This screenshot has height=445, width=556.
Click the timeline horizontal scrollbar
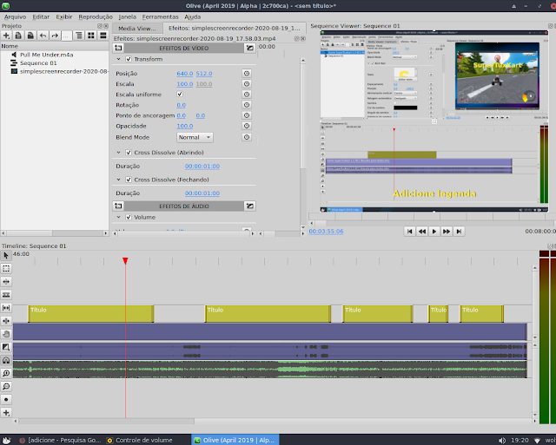106,421
